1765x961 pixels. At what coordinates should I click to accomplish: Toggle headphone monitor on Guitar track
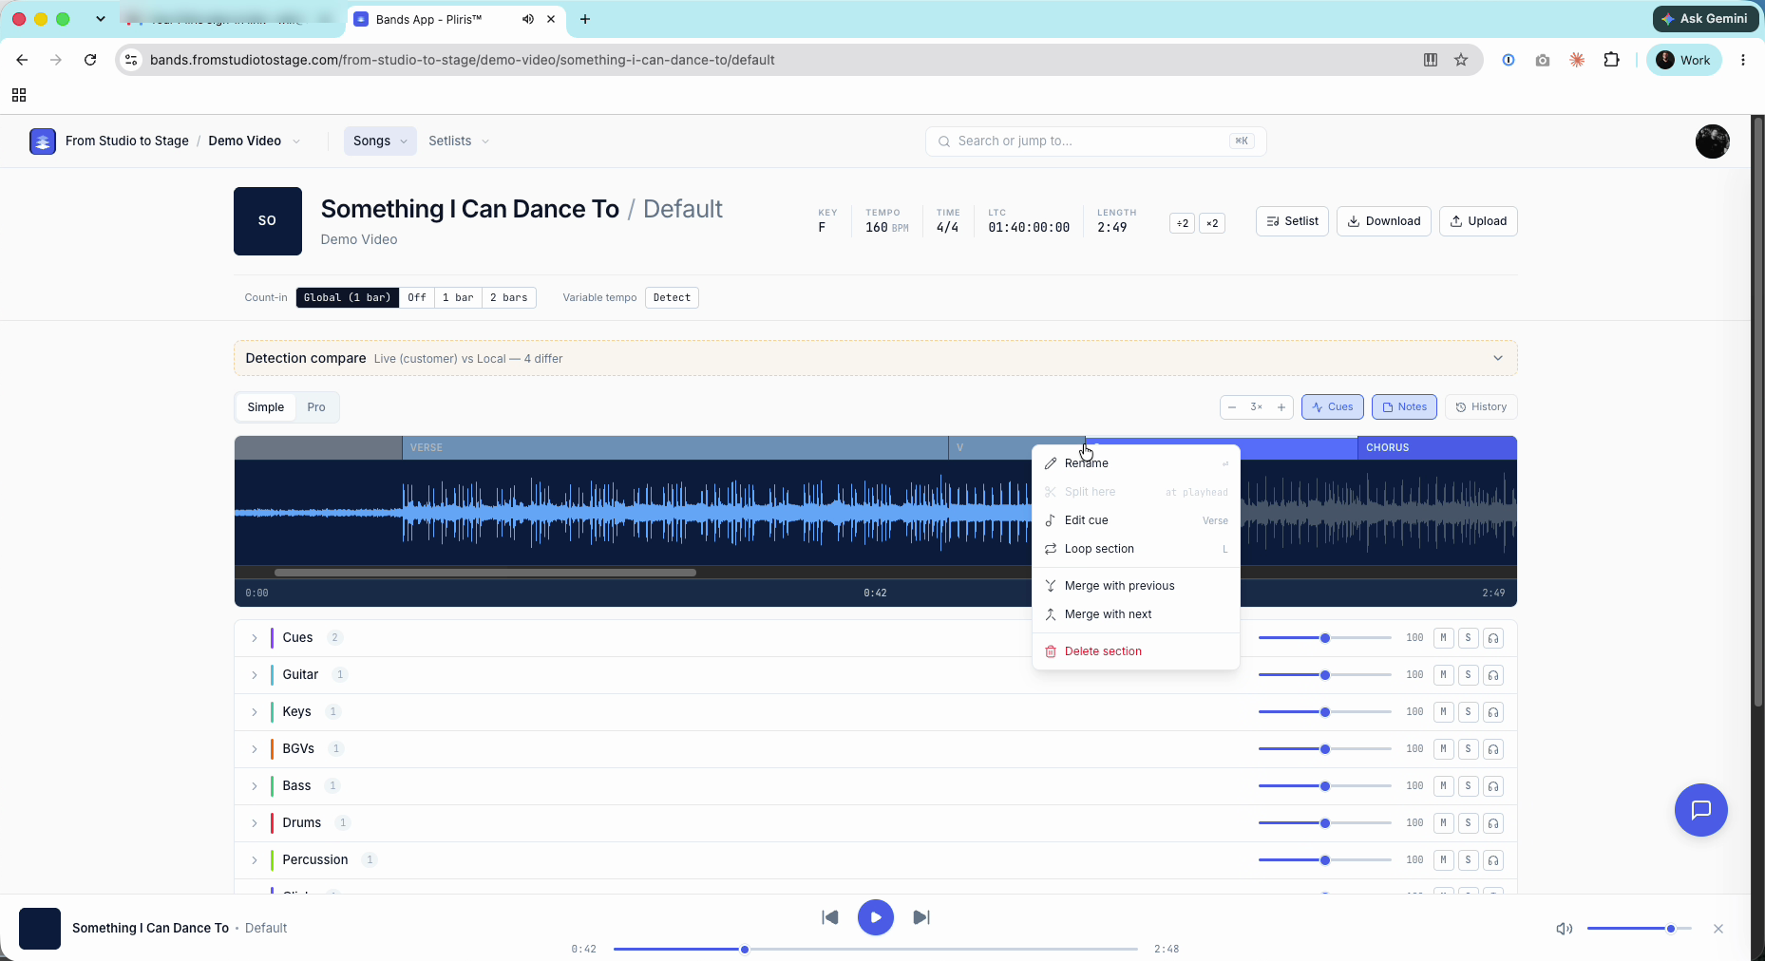1493,675
